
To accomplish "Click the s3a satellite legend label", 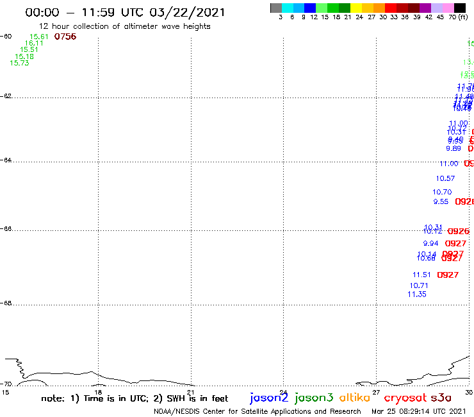I will coord(441,398).
